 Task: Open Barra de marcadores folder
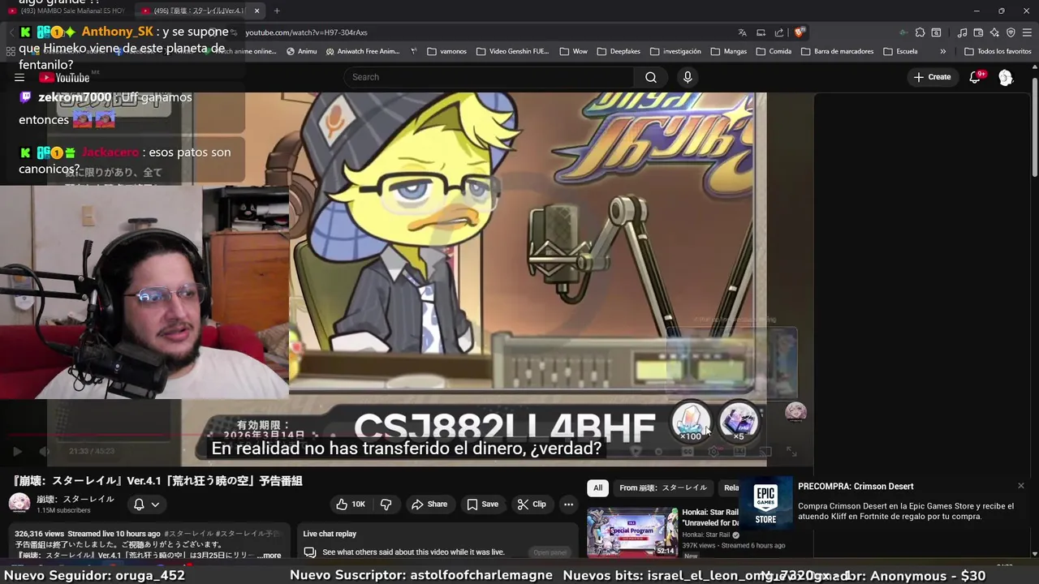coord(837,51)
